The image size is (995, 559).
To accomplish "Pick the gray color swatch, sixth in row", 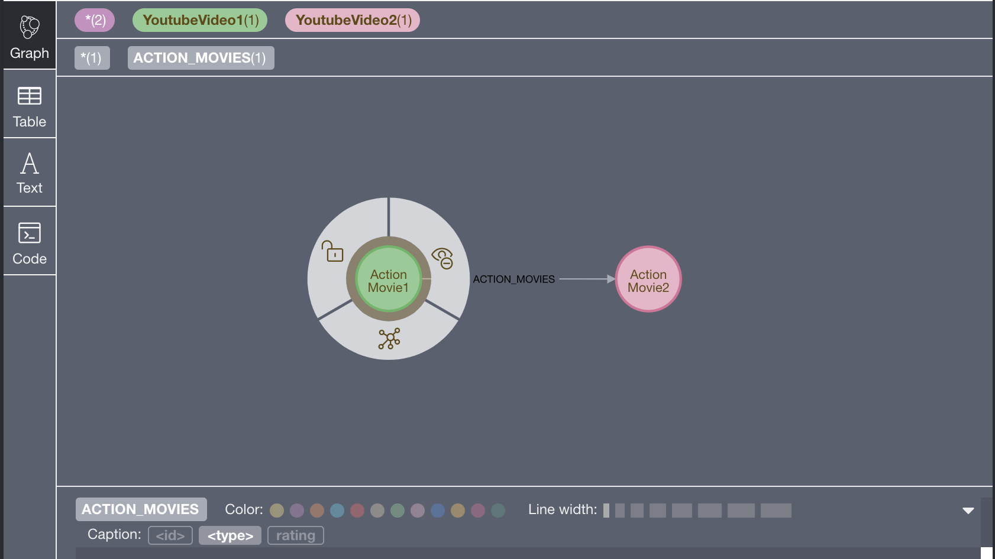I will point(377,511).
